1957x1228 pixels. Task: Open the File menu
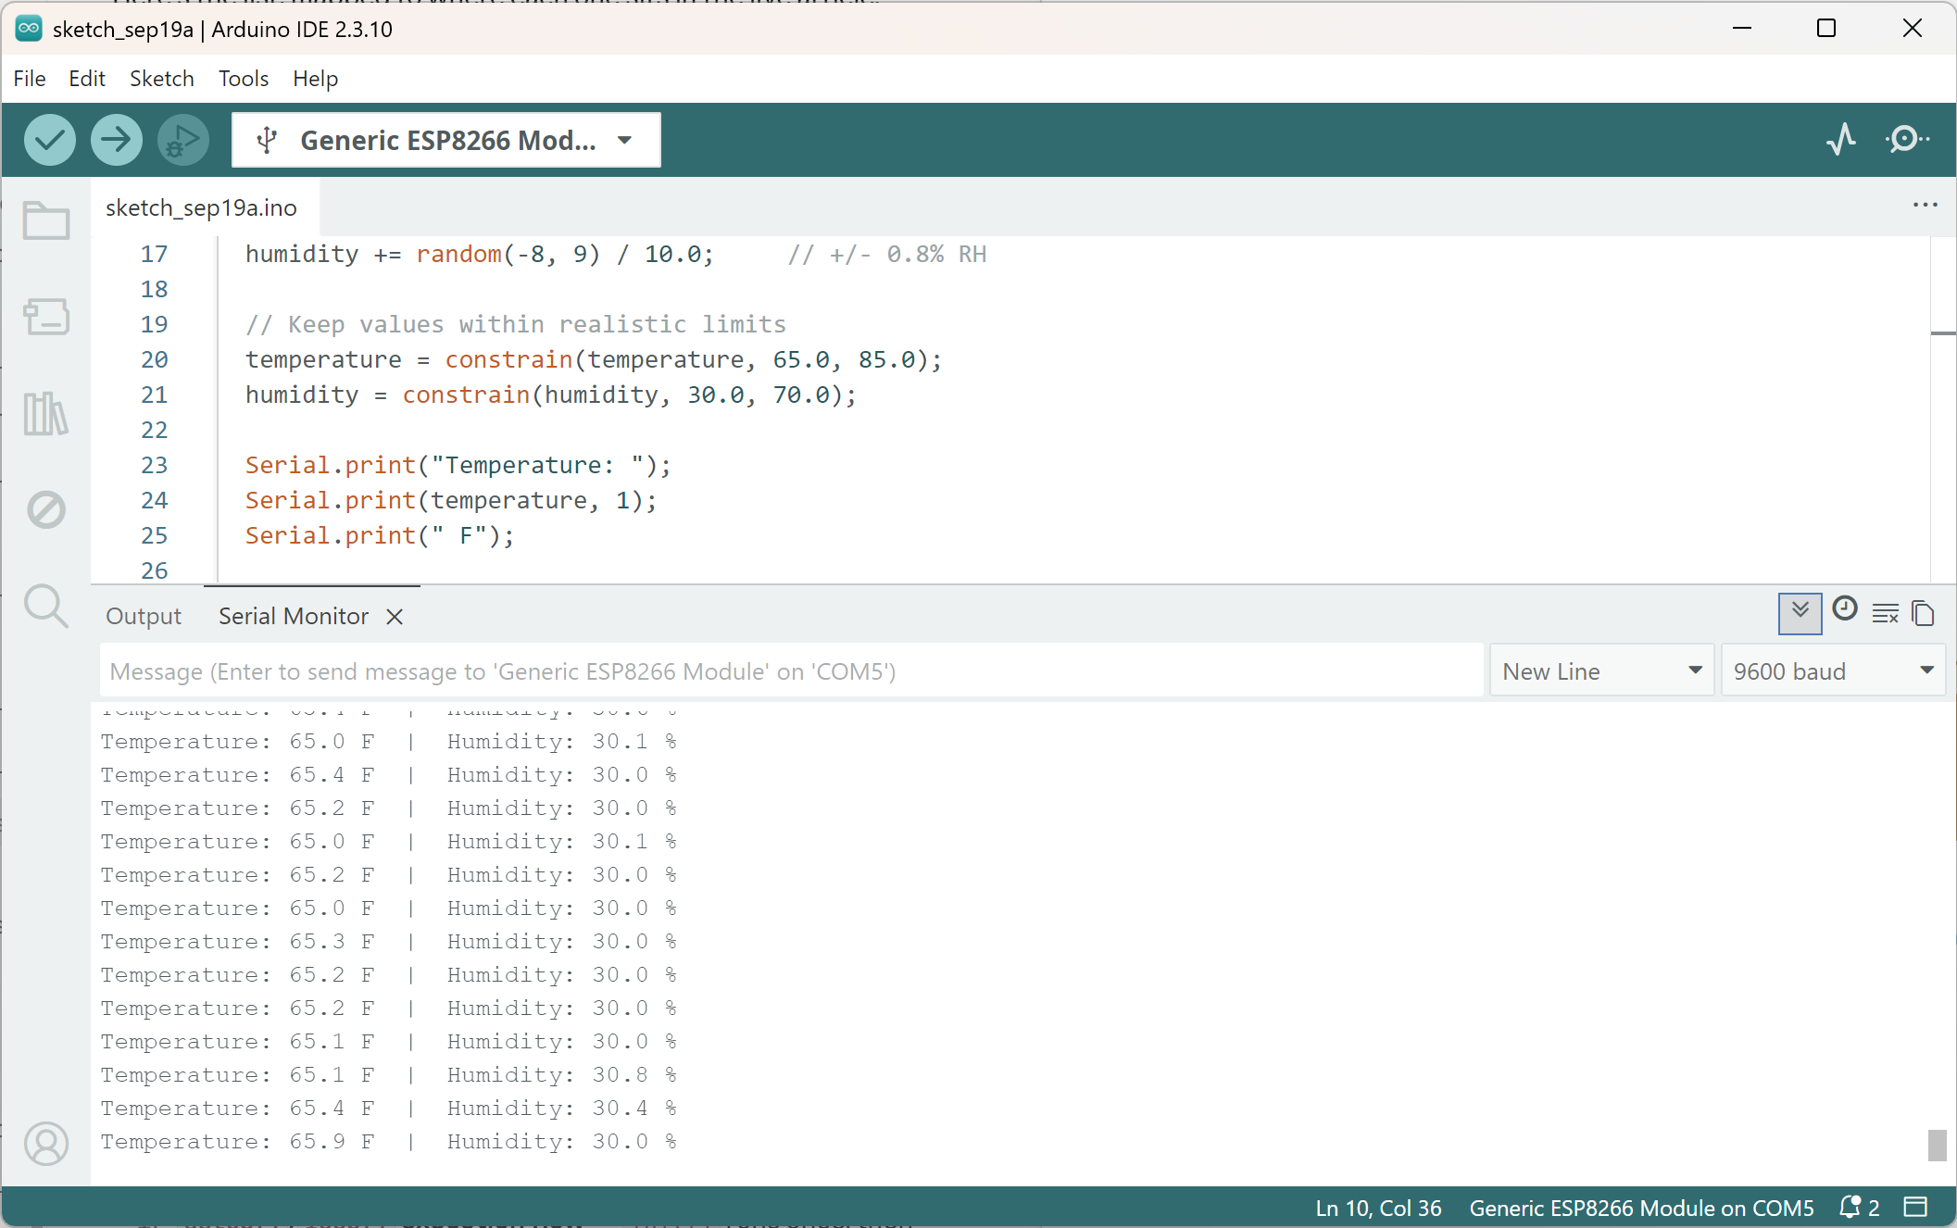pyautogui.click(x=30, y=79)
